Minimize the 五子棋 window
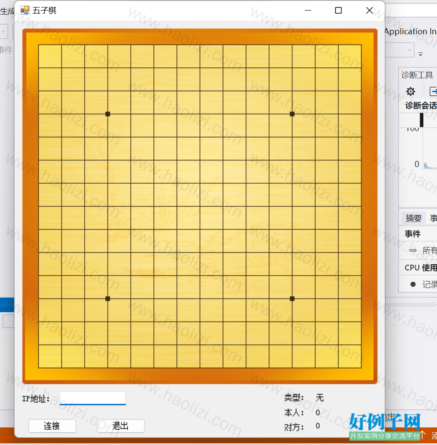Viewport: 437px width, 445px height. 308,11
